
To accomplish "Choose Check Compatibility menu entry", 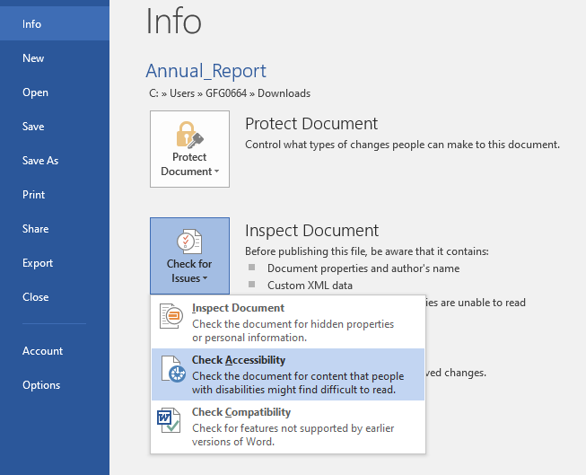I will point(288,427).
